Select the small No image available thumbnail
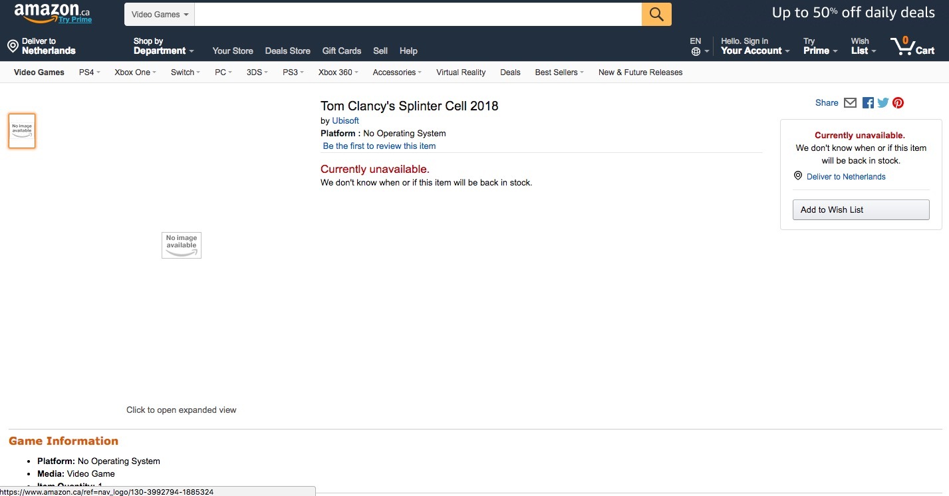The width and height of the screenshot is (949, 496). [22, 131]
